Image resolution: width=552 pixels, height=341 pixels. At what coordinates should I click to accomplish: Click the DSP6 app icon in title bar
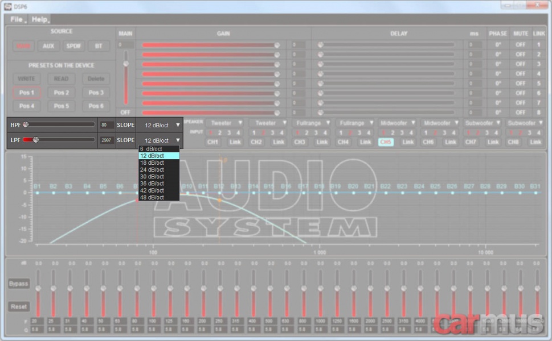[8, 7]
